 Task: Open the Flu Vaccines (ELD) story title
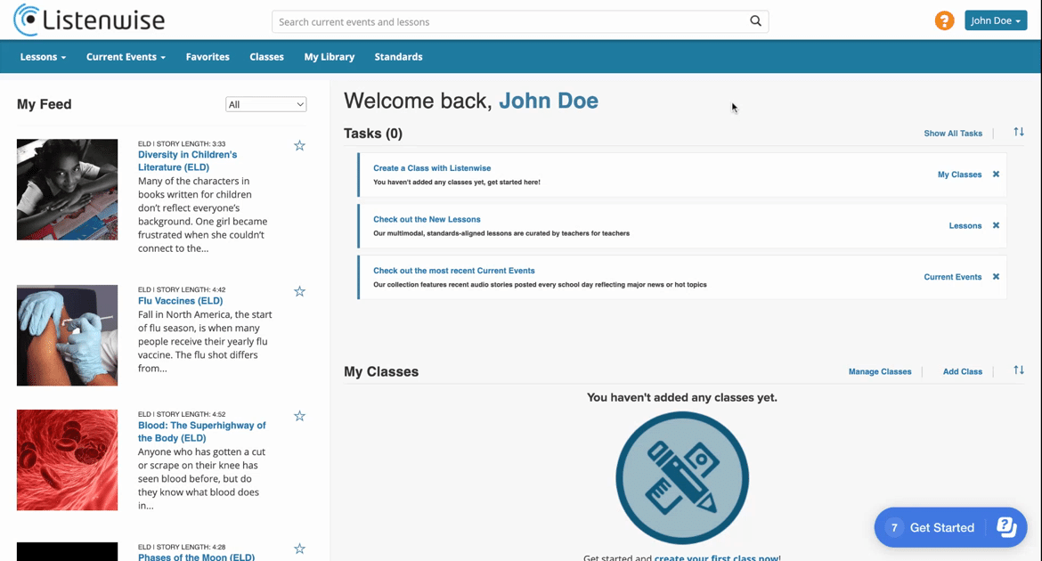point(180,300)
